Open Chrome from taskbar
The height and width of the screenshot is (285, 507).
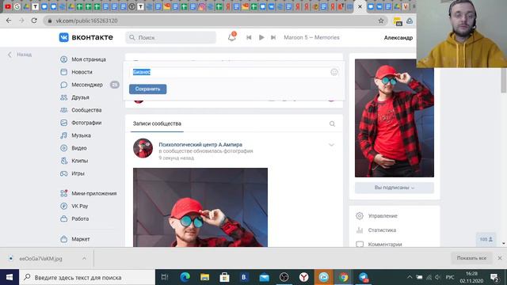tap(343, 277)
